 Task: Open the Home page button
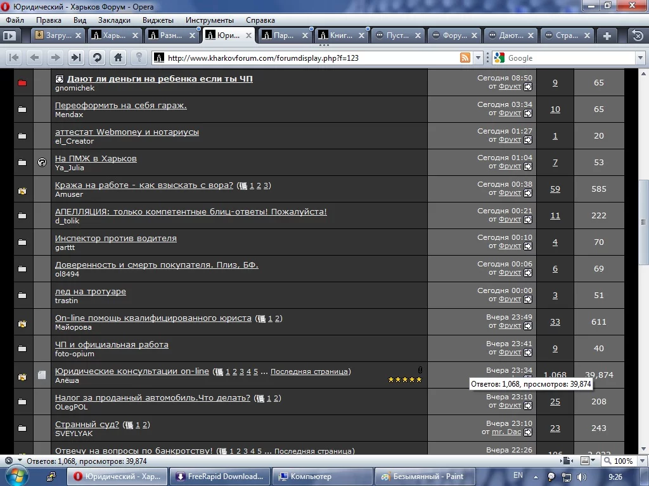coord(119,58)
